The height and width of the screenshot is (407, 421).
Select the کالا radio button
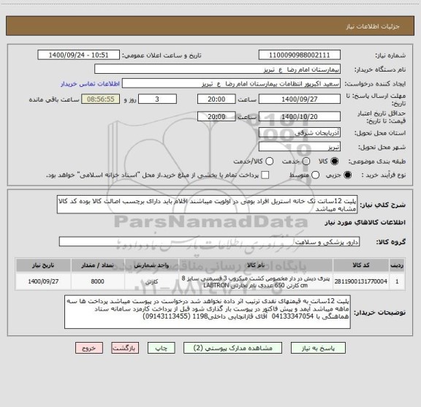(334, 161)
